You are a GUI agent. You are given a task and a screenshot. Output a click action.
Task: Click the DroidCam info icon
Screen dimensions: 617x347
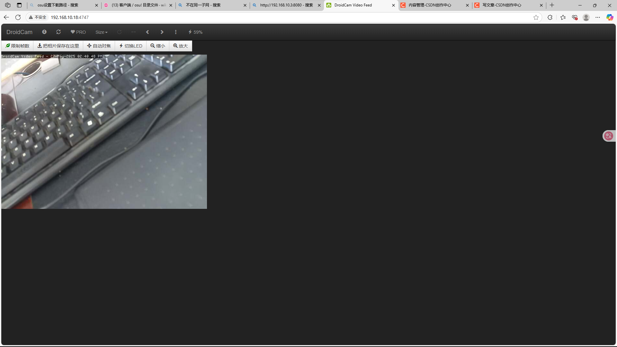tap(44, 32)
